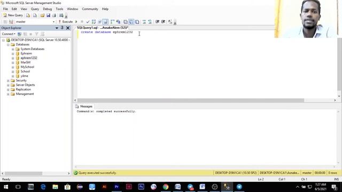This screenshot has width=342, height=192.
Task: Open Google Chrome from the taskbar
Action: [166, 187]
